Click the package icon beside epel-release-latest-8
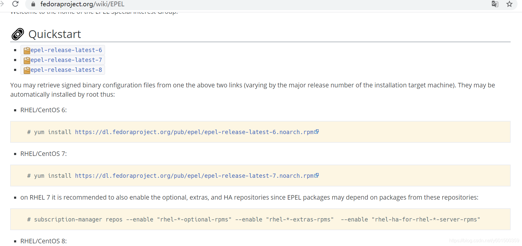The image size is (522, 246). click(x=27, y=70)
